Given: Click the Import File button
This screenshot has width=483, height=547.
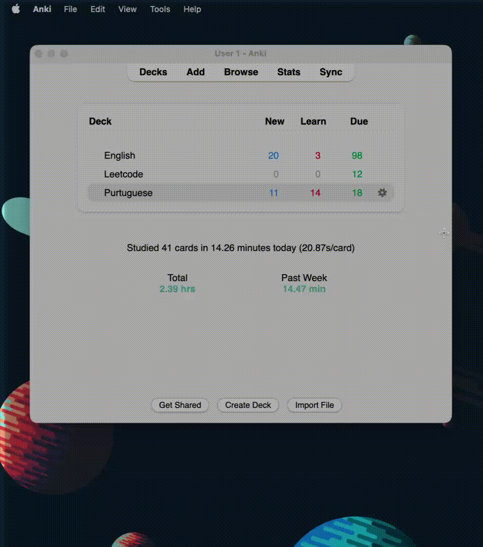Looking at the screenshot, I should click(x=314, y=405).
